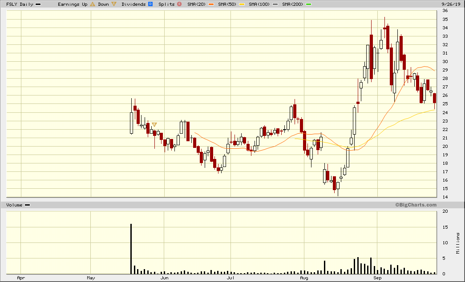Click the green SMA(200) legend swatch
This screenshot has width=465, height=282.
click(x=308, y=4)
